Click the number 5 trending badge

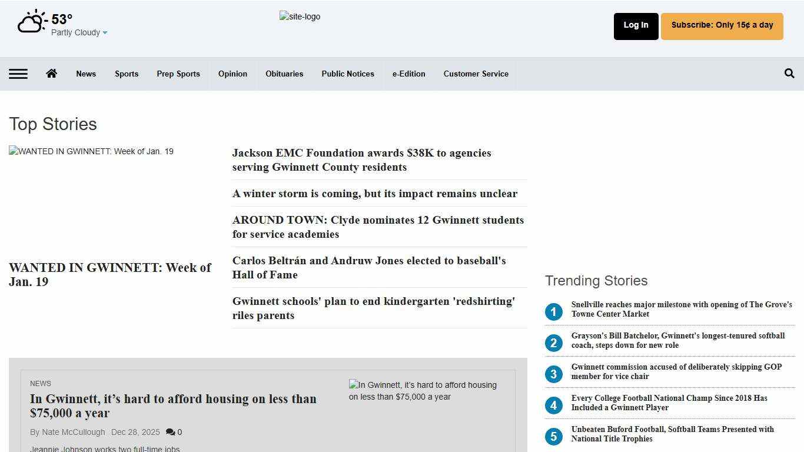(553, 437)
